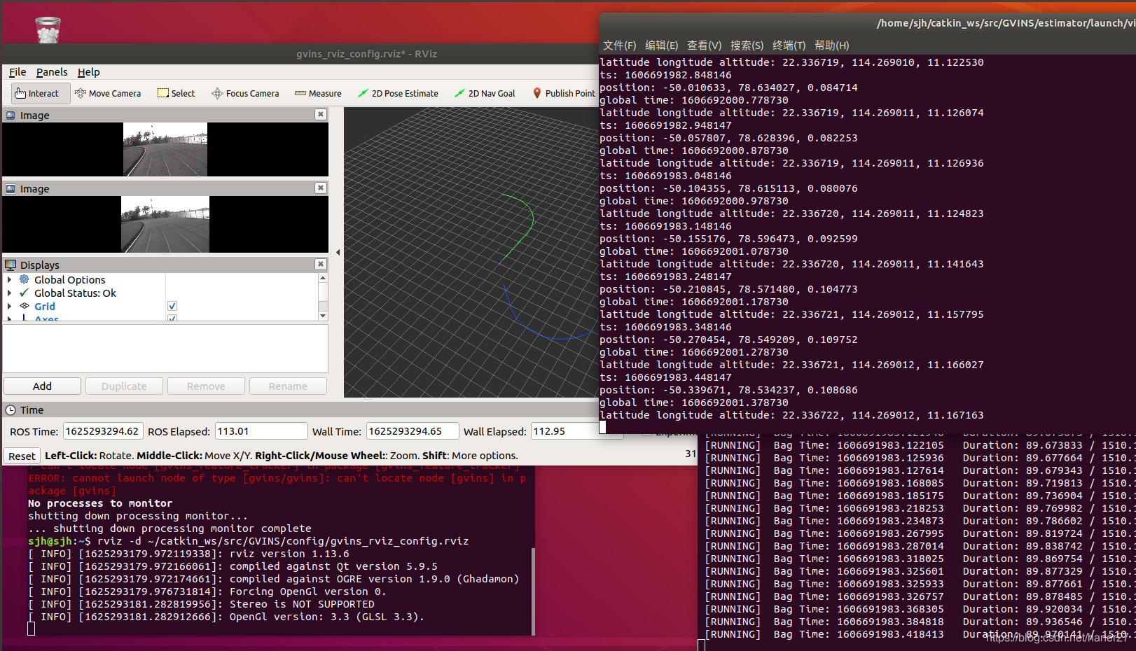The image size is (1136, 651).
Task: Click the ROS Elapsed field
Action: coord(261,431)
